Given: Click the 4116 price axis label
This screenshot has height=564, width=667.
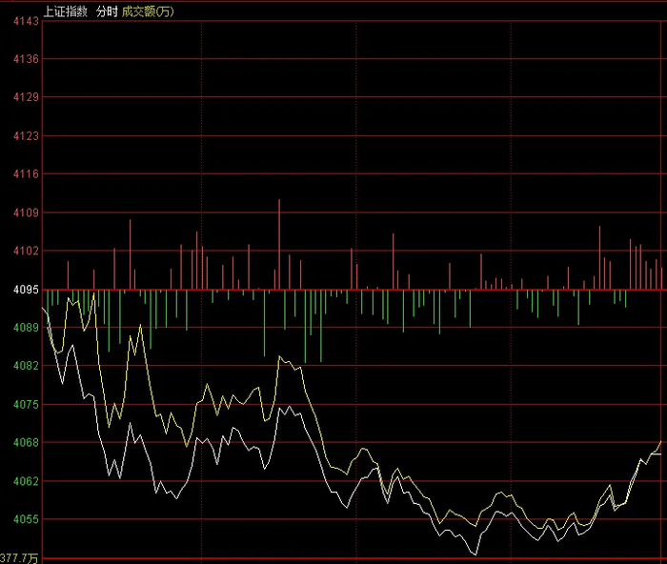Looking at the screenshot, I should coord(26,174).
